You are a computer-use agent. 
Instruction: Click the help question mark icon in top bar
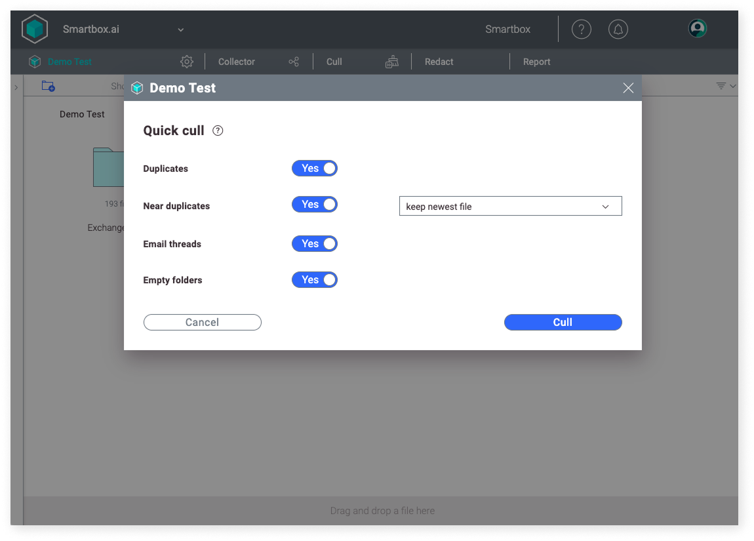pos(582,29)
